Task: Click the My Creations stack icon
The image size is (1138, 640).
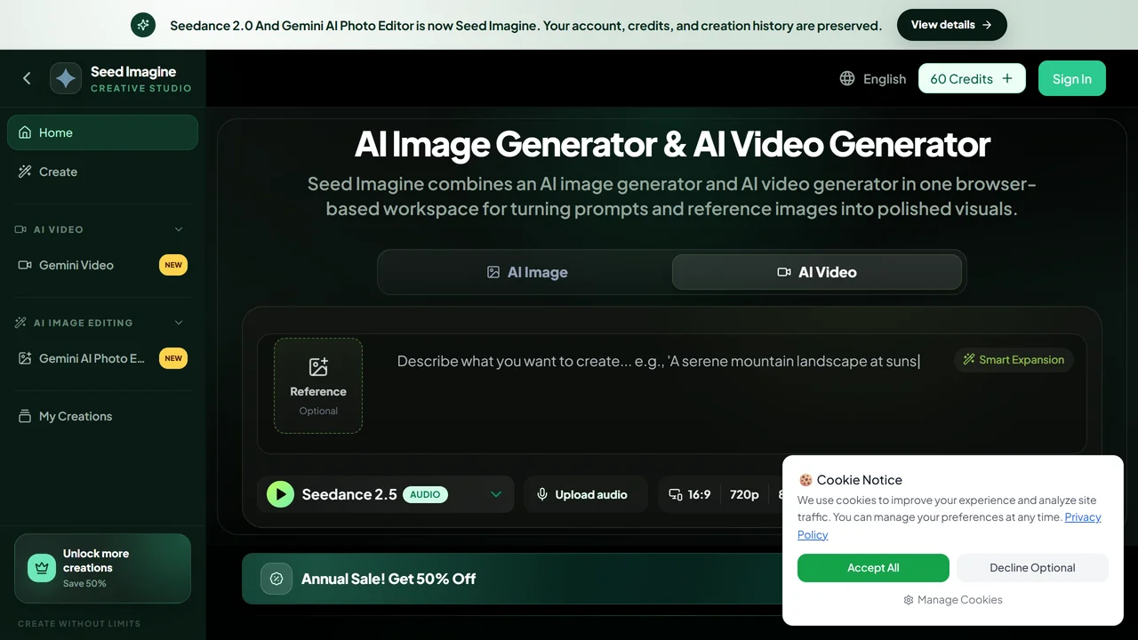Action: click(x=25, y=416)
